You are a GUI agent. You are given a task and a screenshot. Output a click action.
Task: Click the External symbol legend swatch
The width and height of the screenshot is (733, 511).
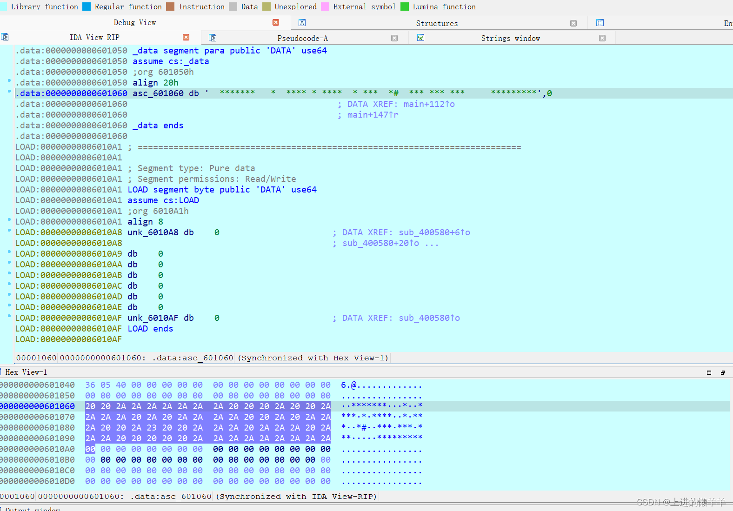pos(325,7)
